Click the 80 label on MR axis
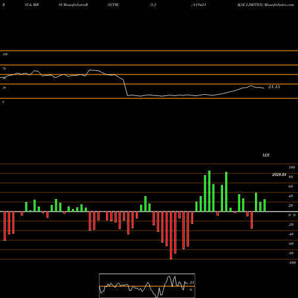 [291, 177]
